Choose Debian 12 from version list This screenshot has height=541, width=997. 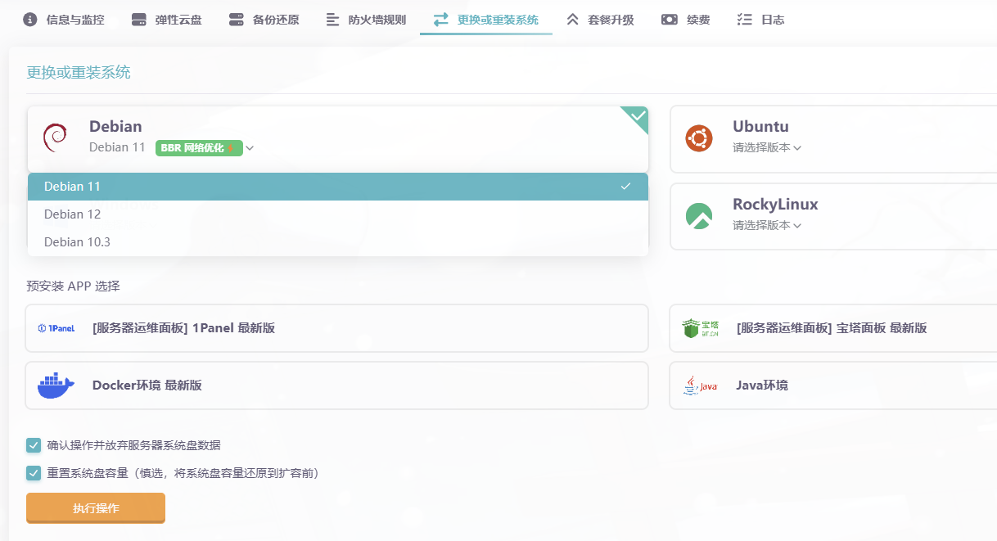tap(73, 214)
